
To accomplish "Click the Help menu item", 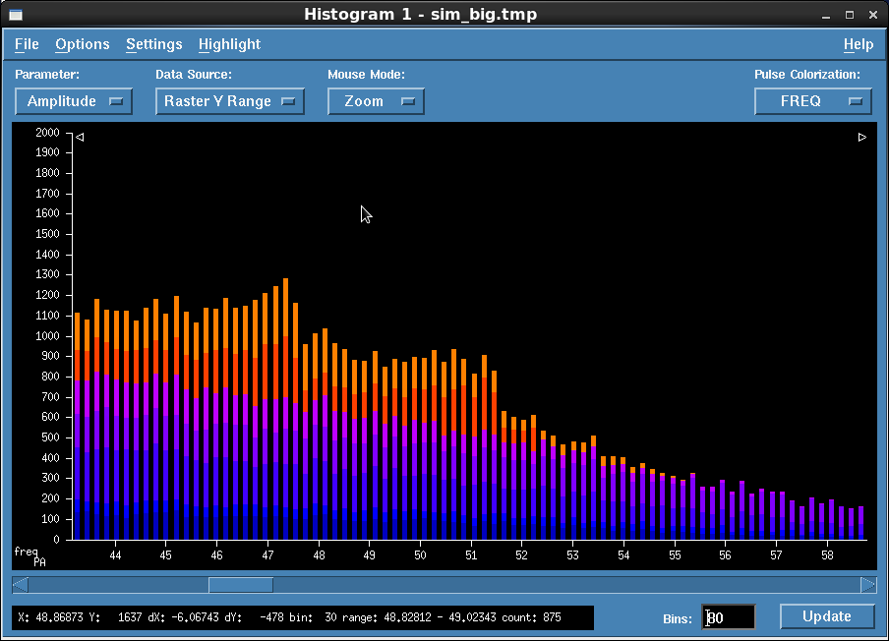I will 858,44.
